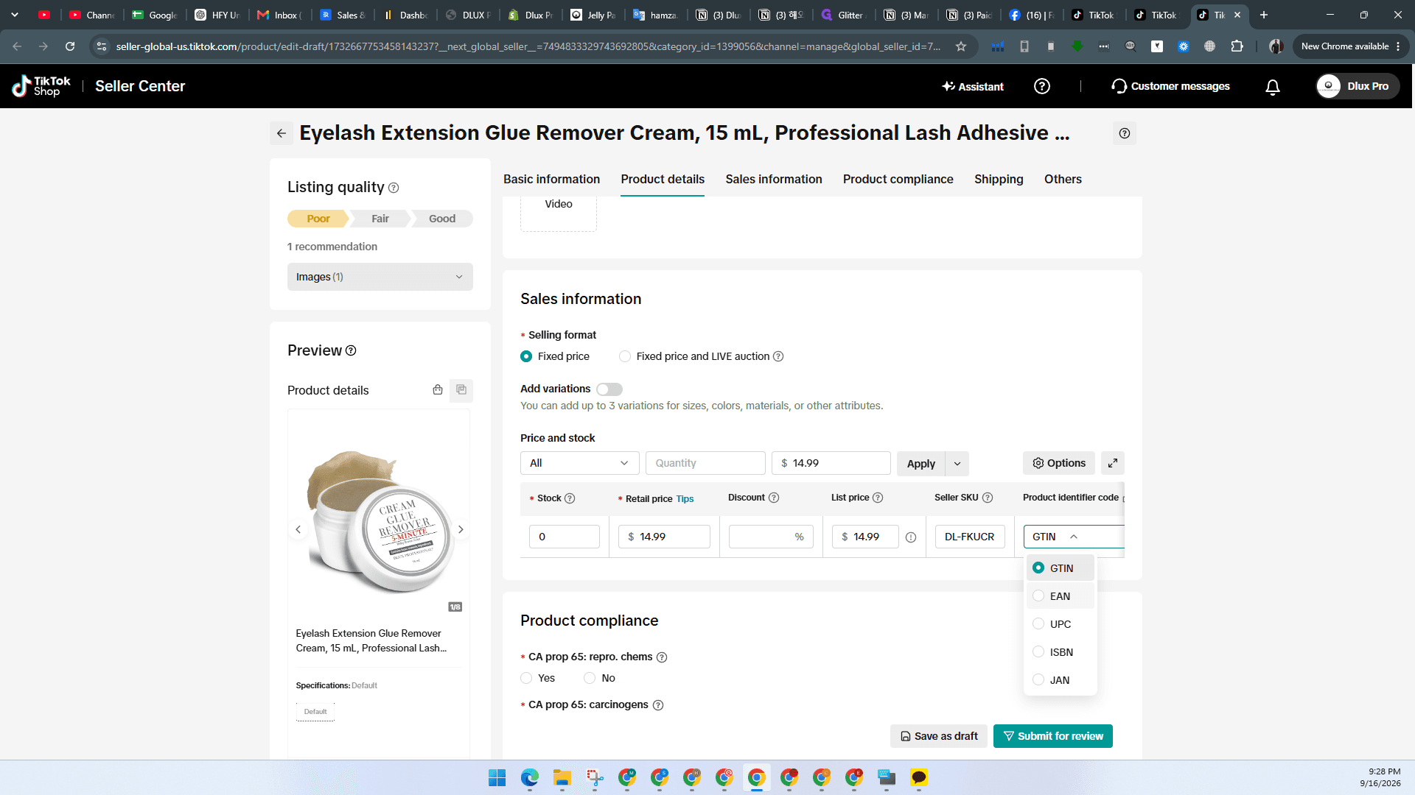Select the Fixed price radio button
The width and height of the screenshot is (1415, 795).
point(526,356)
